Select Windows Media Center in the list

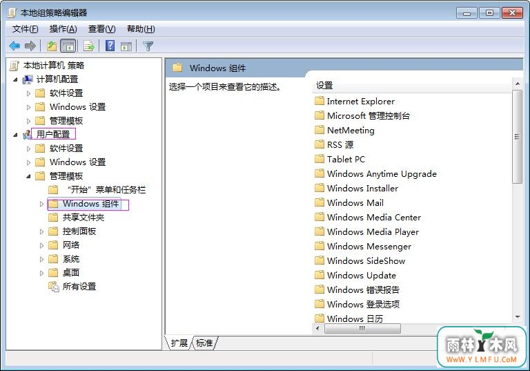pos(374,218)
